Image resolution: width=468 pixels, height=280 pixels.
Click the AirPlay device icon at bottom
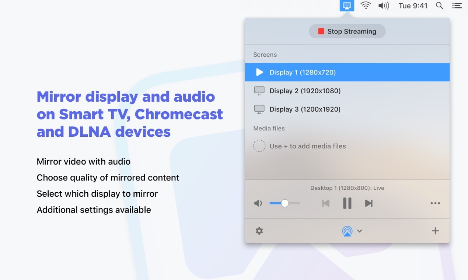[x=347, y=231]
